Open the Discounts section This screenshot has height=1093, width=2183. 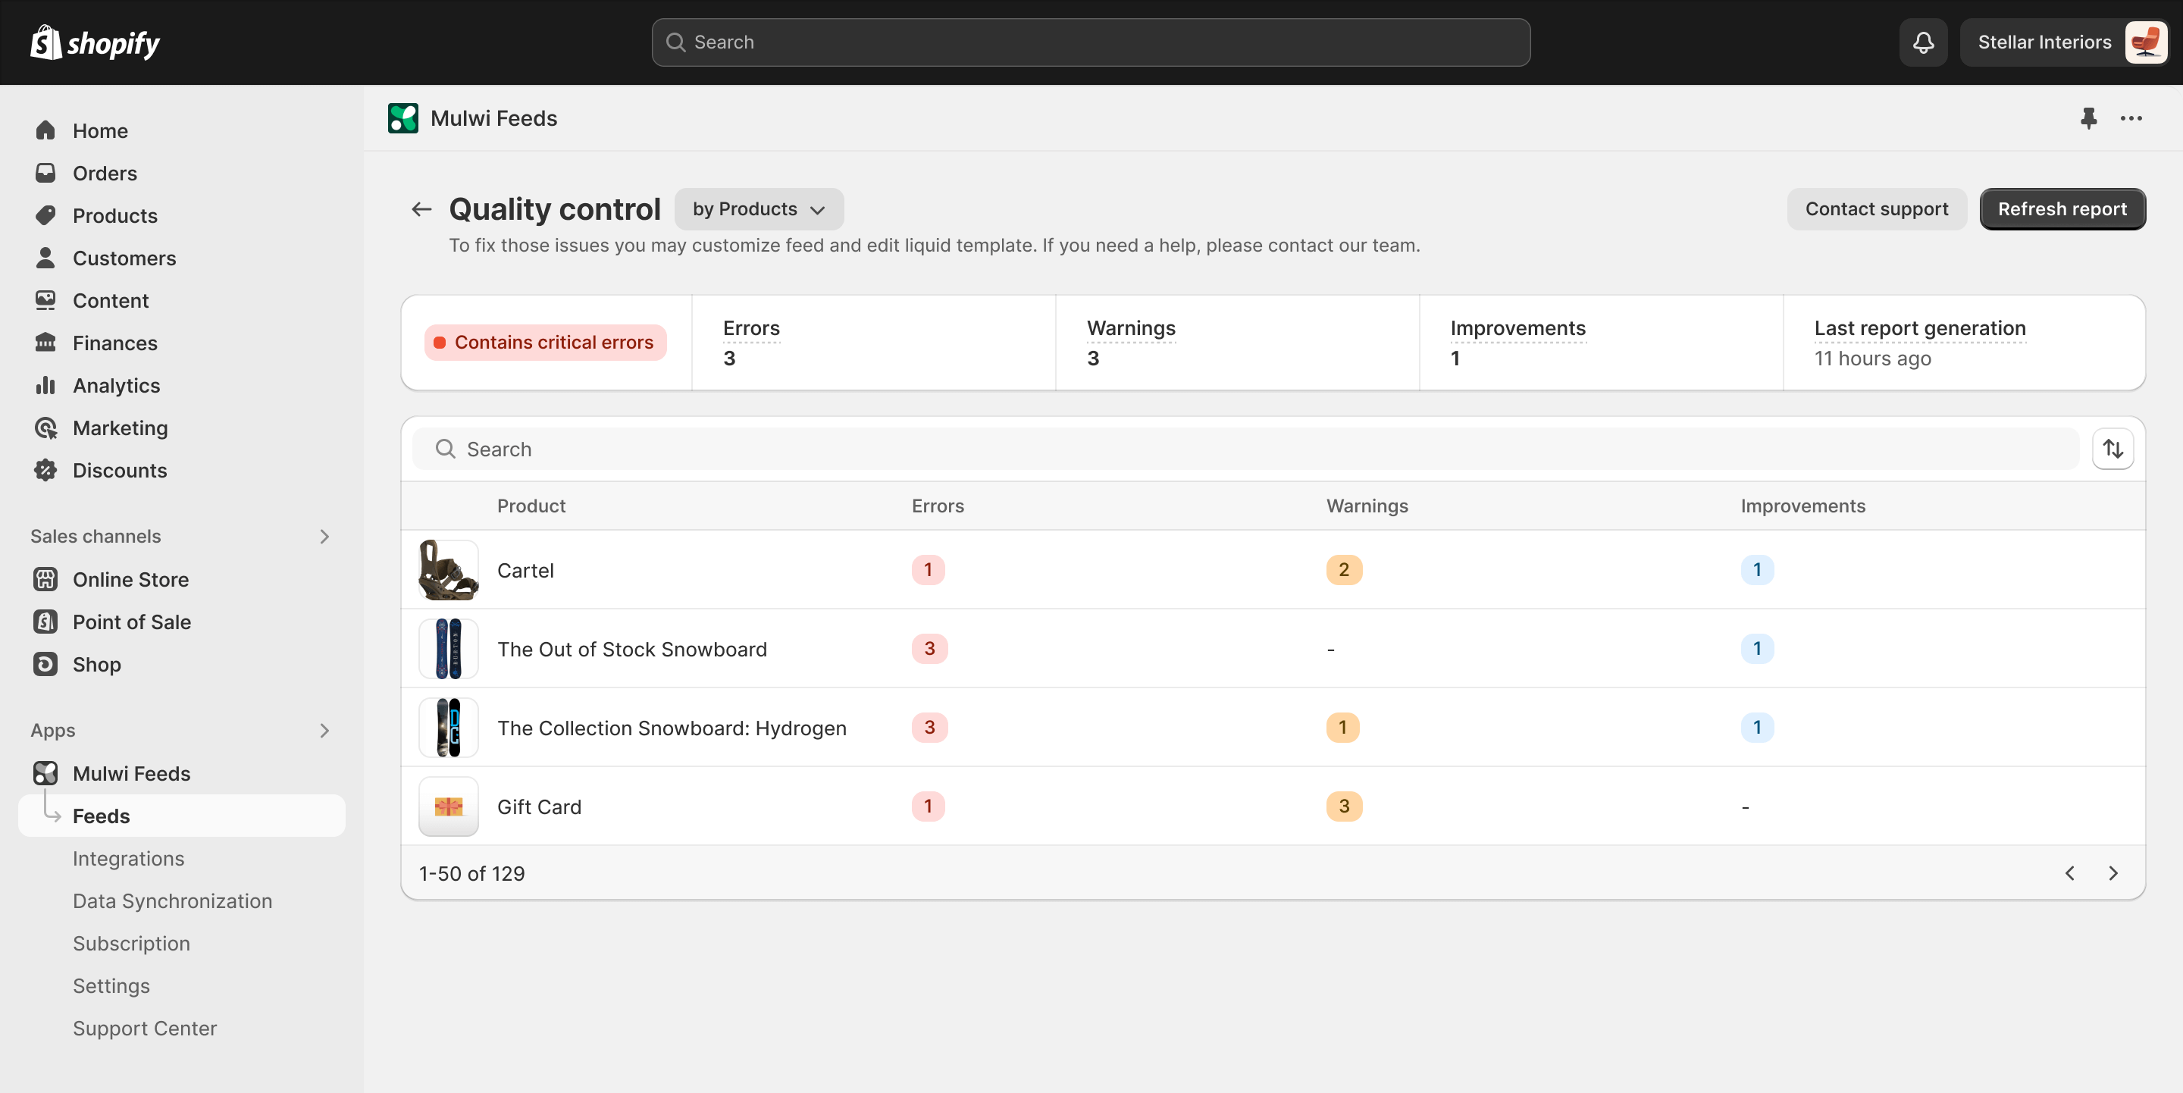[x=120, y=470]
